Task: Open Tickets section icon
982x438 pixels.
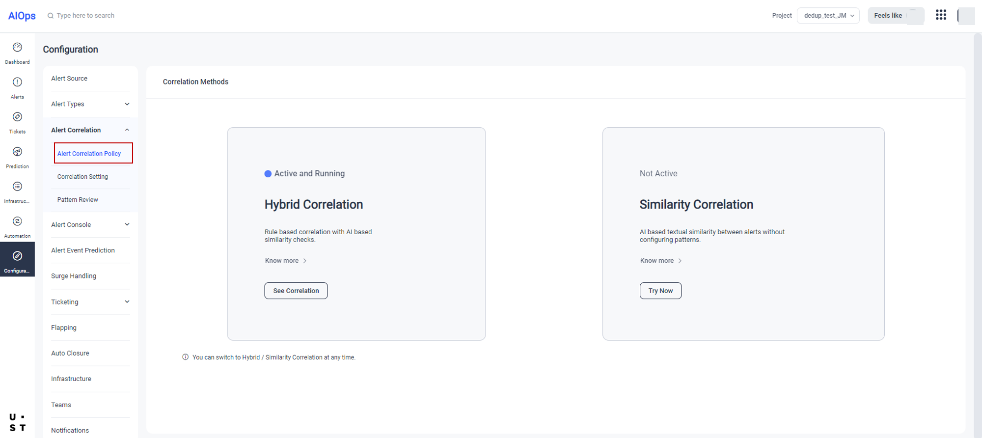Action: pyautogui.click(x=17, y=117)
